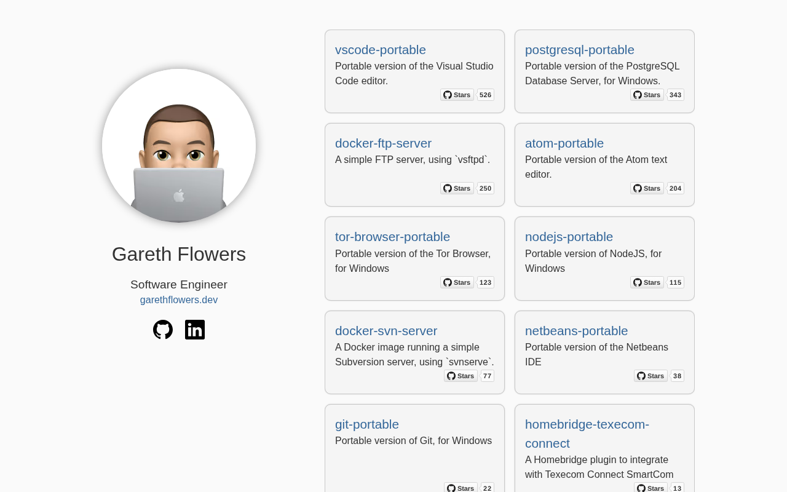Click the Stars badge for netbeans-portable

tap(651, 376)
